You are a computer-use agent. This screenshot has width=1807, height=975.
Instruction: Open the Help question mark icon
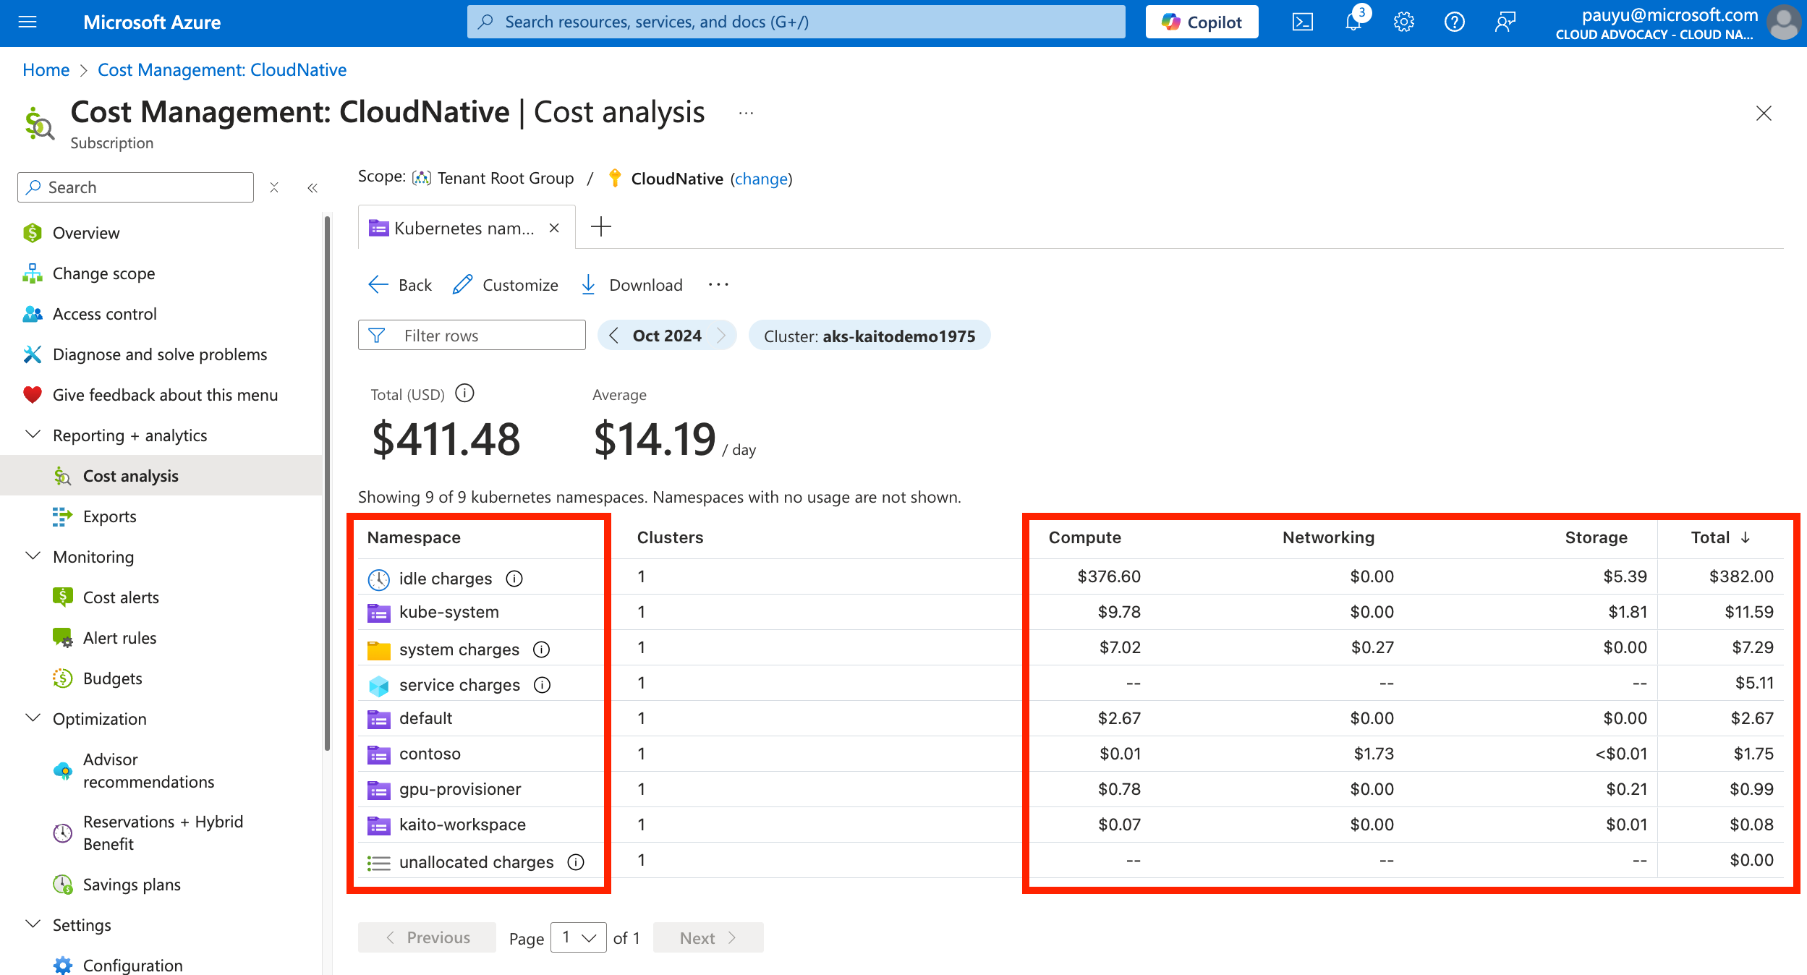click(x=1454, y=22)
